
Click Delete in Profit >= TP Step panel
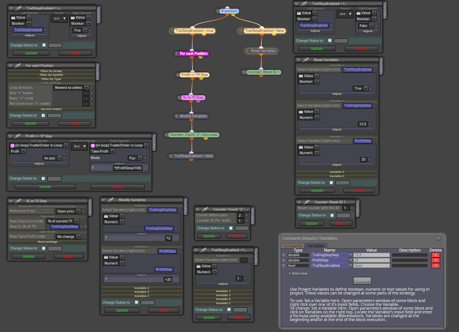(x=117, y=187)
